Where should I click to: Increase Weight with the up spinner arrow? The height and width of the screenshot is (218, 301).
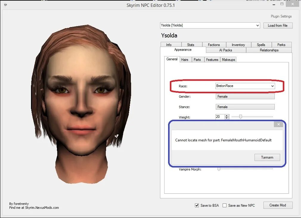coord(227,116)
